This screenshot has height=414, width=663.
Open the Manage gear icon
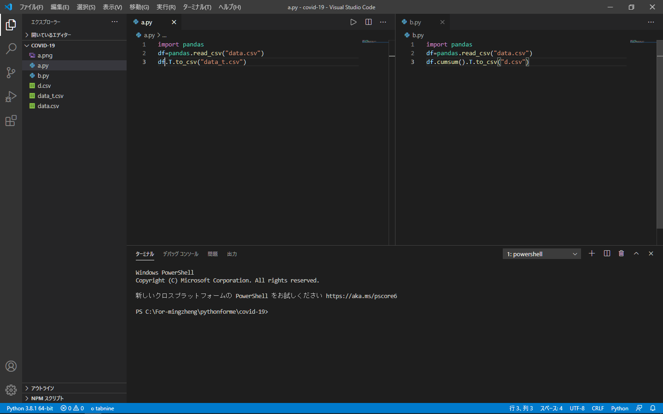point(11,390)
